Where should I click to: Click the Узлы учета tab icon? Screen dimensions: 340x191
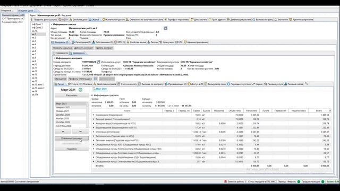[160, 42]
